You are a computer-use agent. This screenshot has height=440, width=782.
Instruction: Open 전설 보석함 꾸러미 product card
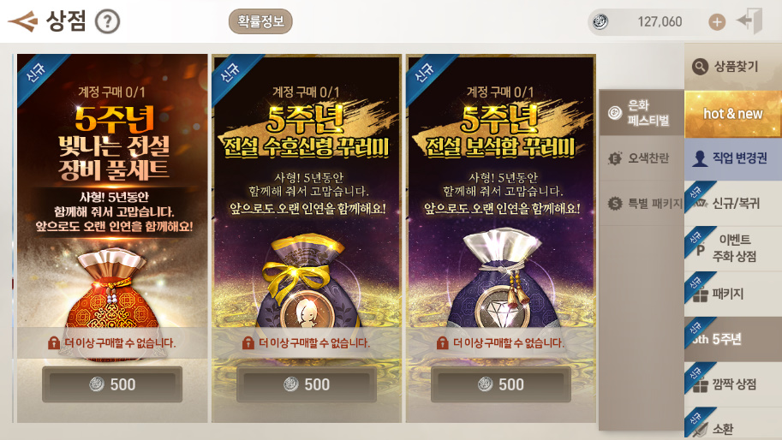[x=501, y=238]
